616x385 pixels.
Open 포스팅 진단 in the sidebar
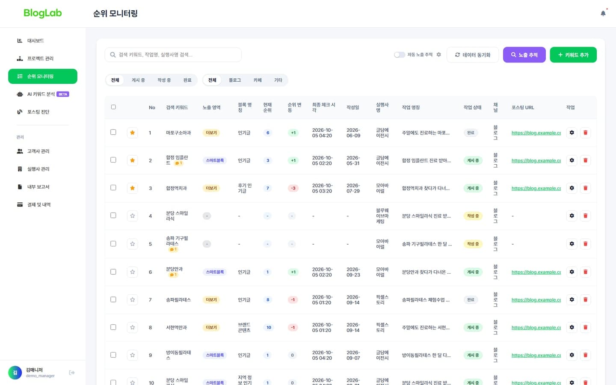tap(43, 112)
